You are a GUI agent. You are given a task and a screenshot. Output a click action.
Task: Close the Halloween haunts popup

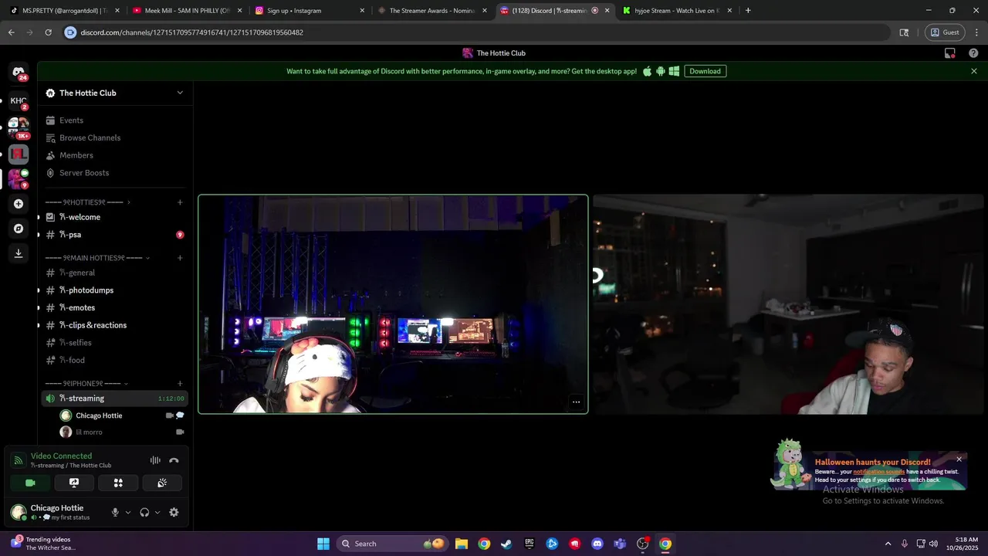959,459
